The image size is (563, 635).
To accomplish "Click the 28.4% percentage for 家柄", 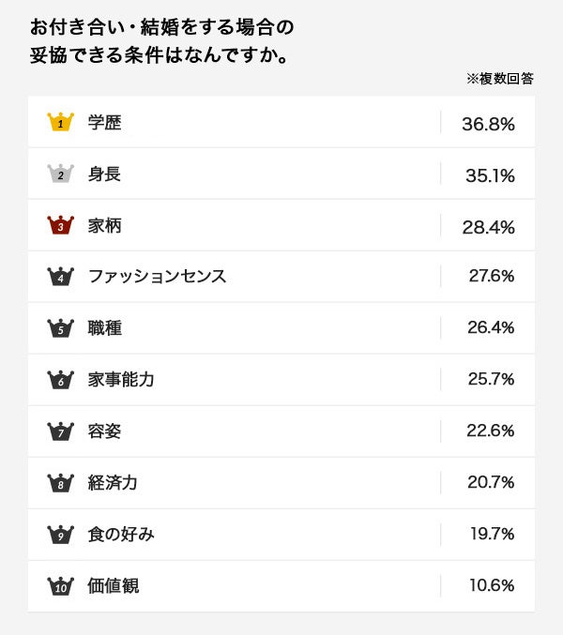I will 488,226.
